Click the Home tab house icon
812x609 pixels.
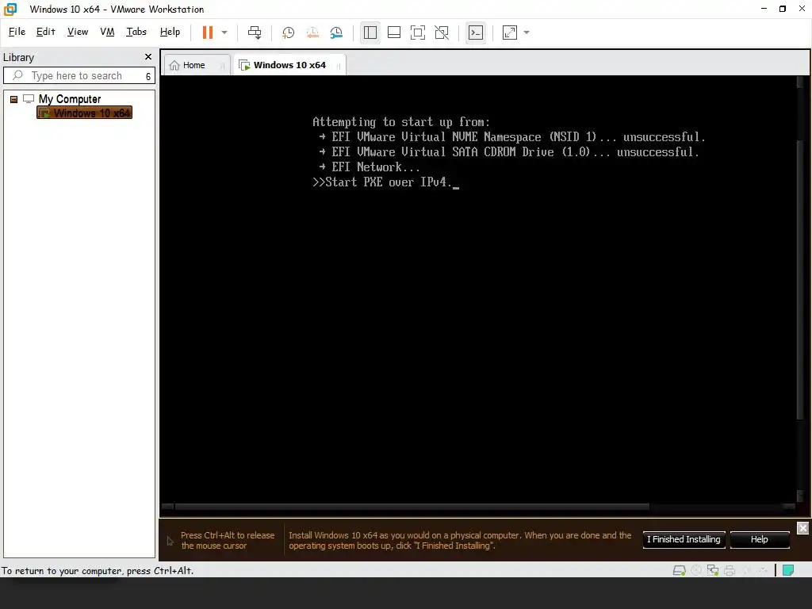point(174,65)
